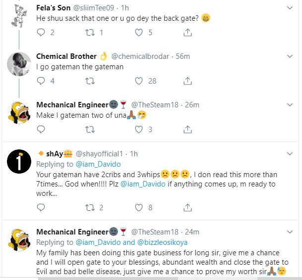
Task: Retweet shAy's tweet about gateman cribs
Action: tap(90, 207)
